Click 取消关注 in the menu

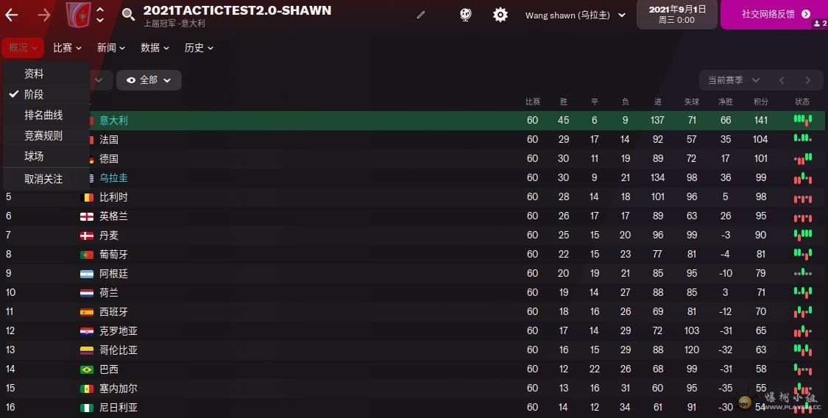[x=43, y=179]
